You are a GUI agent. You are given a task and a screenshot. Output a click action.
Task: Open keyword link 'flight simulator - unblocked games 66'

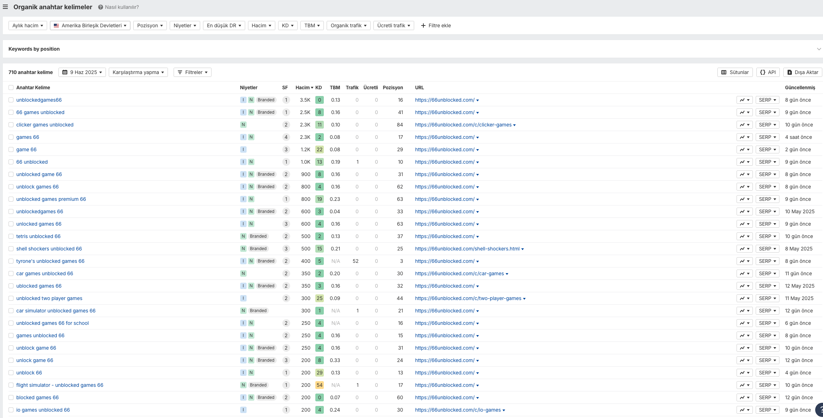click(x=60, y=385)
